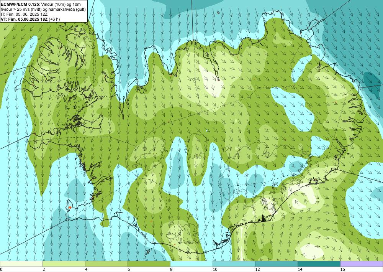Click the 10–12 m/s turquoise legend swatch
This screenshot has height=272, width=383.
[x=234, y=264]
